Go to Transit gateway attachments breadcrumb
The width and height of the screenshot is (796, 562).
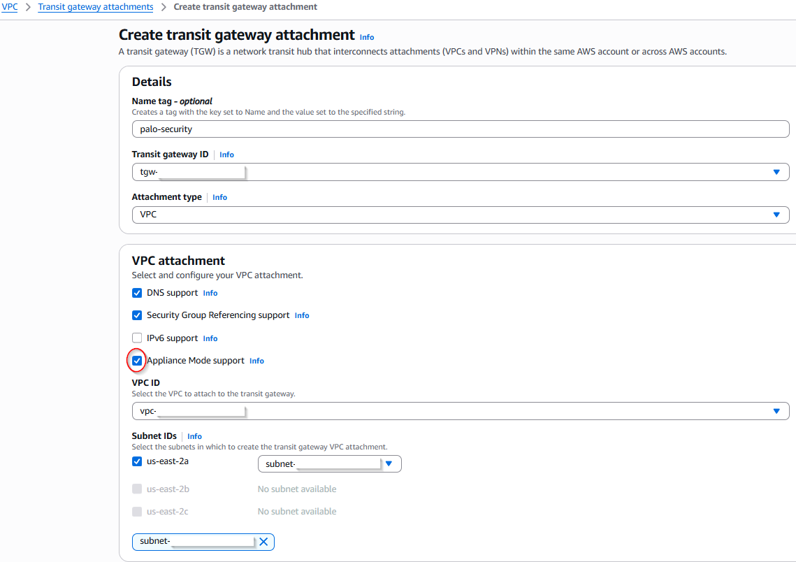click(x=96, y=7)
